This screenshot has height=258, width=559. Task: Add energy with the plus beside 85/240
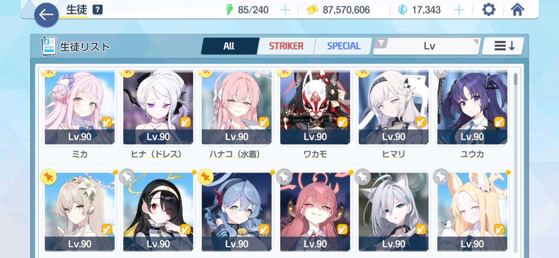pos(284,10)
